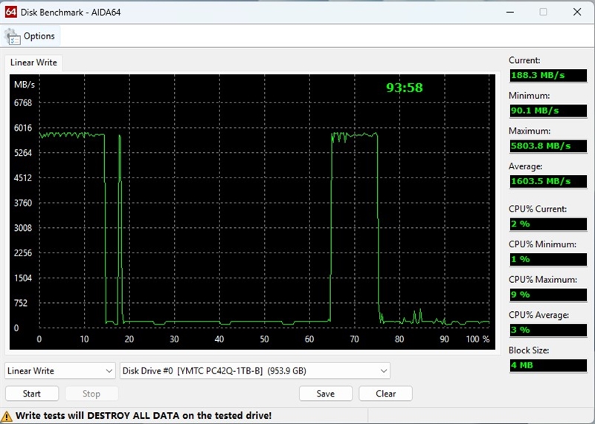Click the Start button
595x424 pixels.
[x=32, y=394]
